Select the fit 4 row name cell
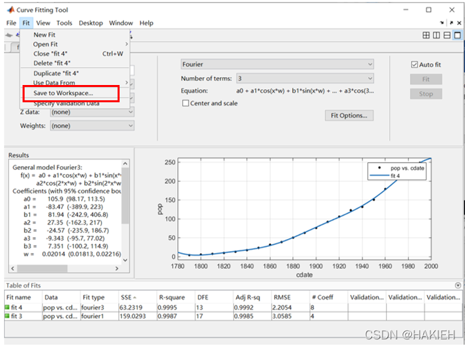This screenshot has height=346, width=465. (23, 307)
